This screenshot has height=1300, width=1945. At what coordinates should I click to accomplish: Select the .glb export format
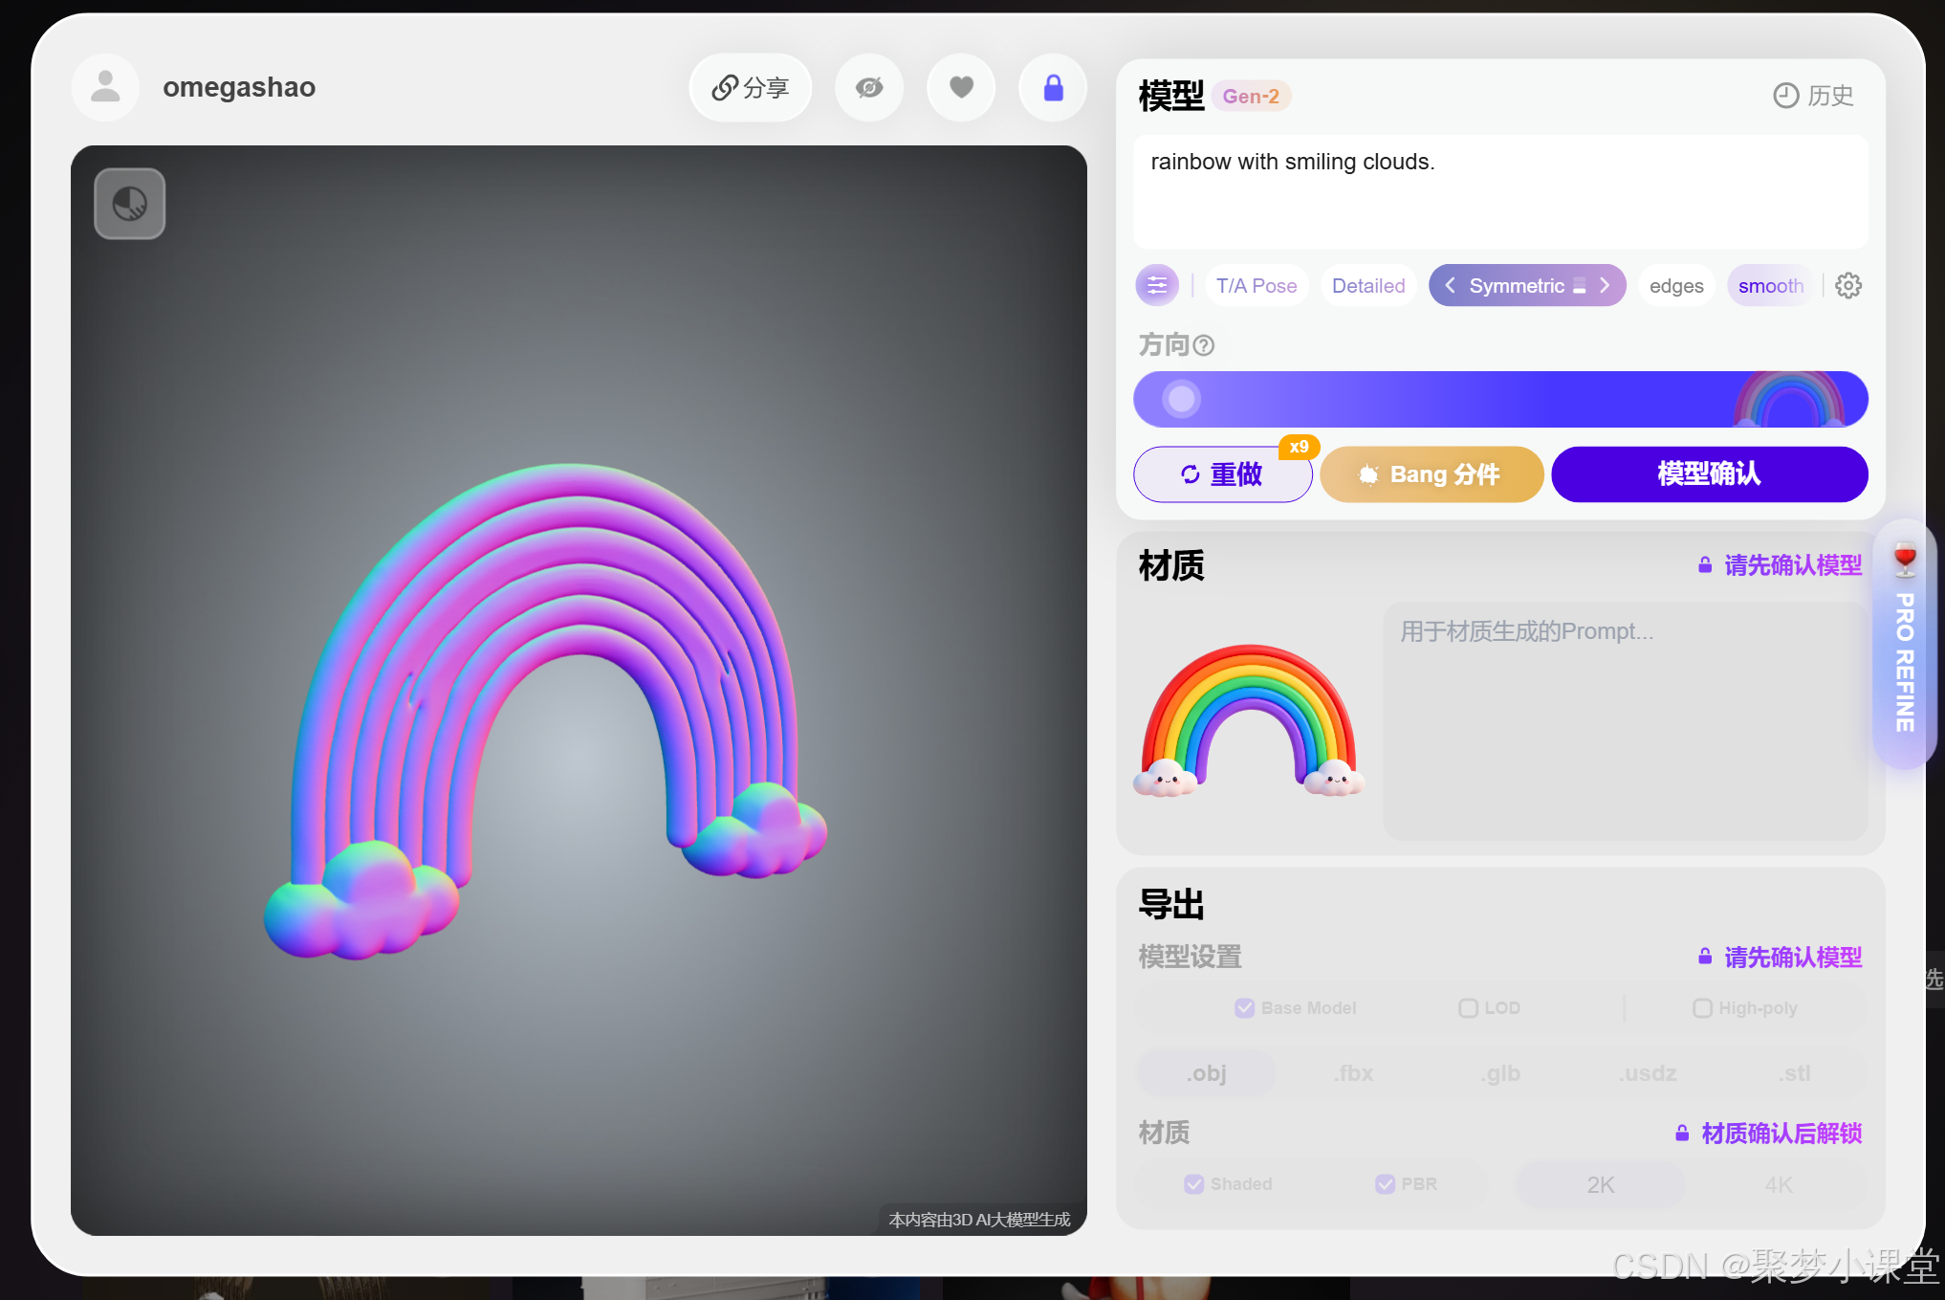click(x=1501, y=1073)
